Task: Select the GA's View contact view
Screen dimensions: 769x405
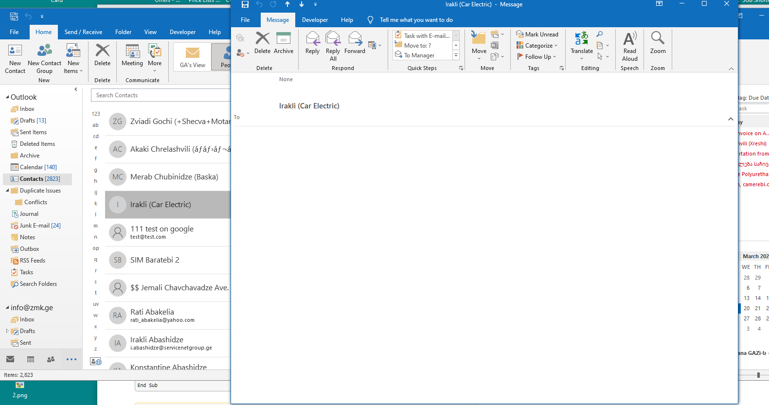Action: tap(193, 57)
